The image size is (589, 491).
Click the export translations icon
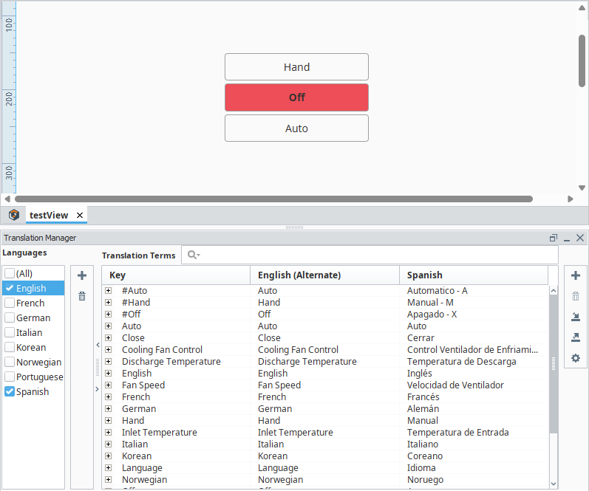pos(576,337)
